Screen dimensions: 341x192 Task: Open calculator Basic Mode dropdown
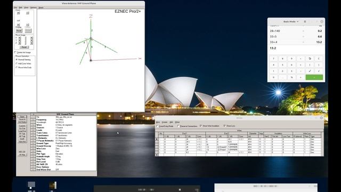(291, 21)
